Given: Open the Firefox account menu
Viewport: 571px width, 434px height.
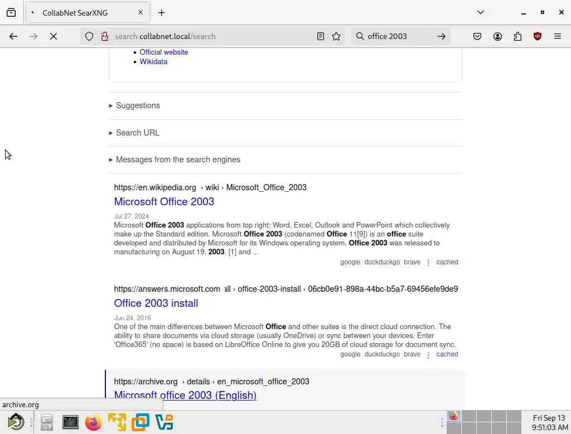Looking at the screenshot, I should click(497, 36).
